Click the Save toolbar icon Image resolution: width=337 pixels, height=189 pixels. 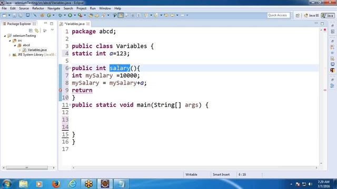point(14,15)
